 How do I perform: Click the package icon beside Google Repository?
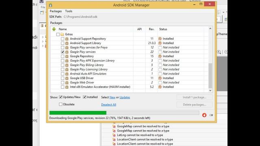point(67,56)
